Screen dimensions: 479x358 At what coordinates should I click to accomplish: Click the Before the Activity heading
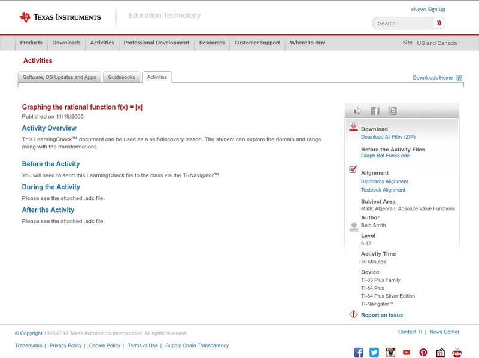click(x=51, y=164)
